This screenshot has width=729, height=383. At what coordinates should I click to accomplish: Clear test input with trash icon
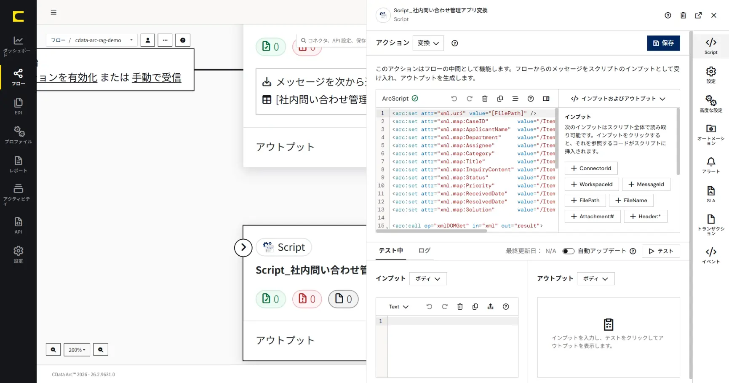460,307
